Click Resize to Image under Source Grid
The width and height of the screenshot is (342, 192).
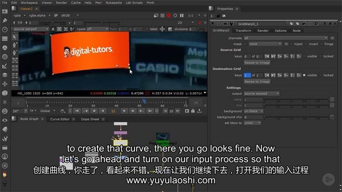tap(257, 63)
